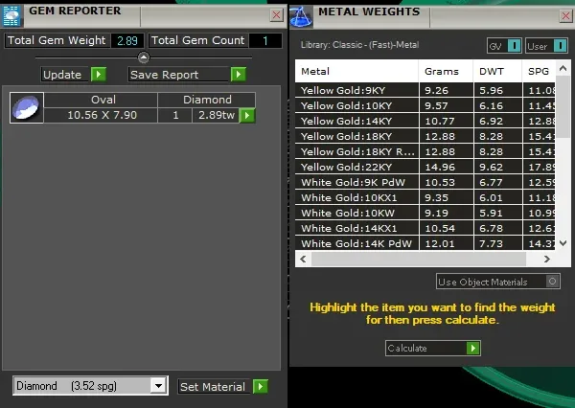The image size is (575, 408).
Task: Click the left arrow of the horizontal scrollbar
Action: [303, 260]
